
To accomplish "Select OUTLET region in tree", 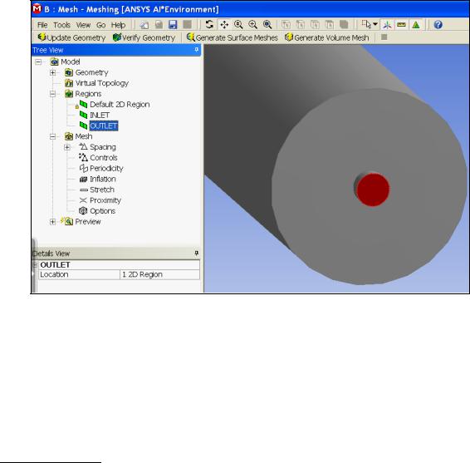I will click(x=104, y=126).
